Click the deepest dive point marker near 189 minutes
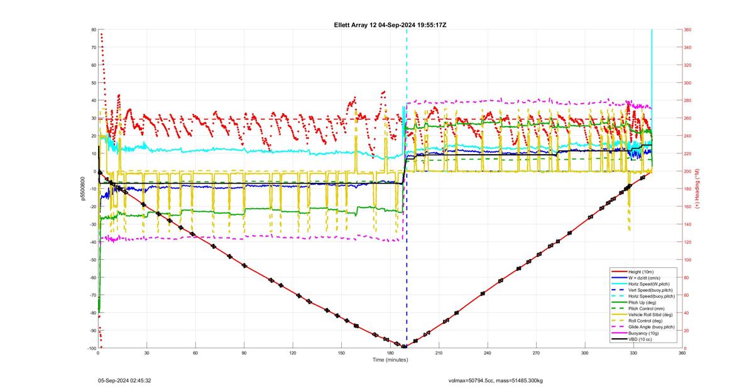The image size is (754, 391). (405, 346)
